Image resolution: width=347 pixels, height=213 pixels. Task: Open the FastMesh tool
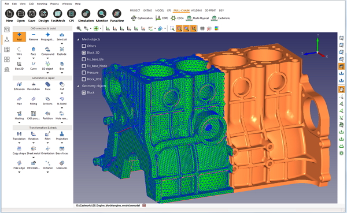(57, 16)
